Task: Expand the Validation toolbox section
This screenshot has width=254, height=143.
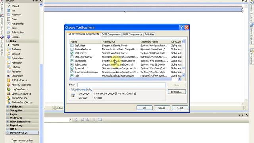Action: 8,106
